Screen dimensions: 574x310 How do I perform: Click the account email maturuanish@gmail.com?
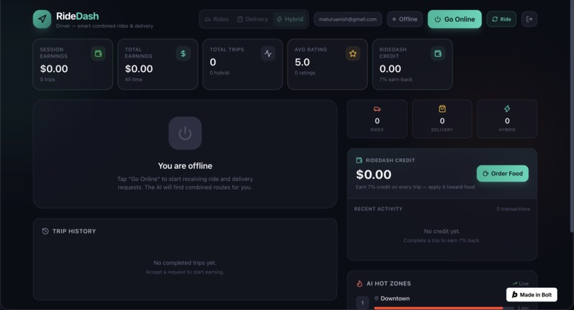pyautogui.click(x=348, y=19)
